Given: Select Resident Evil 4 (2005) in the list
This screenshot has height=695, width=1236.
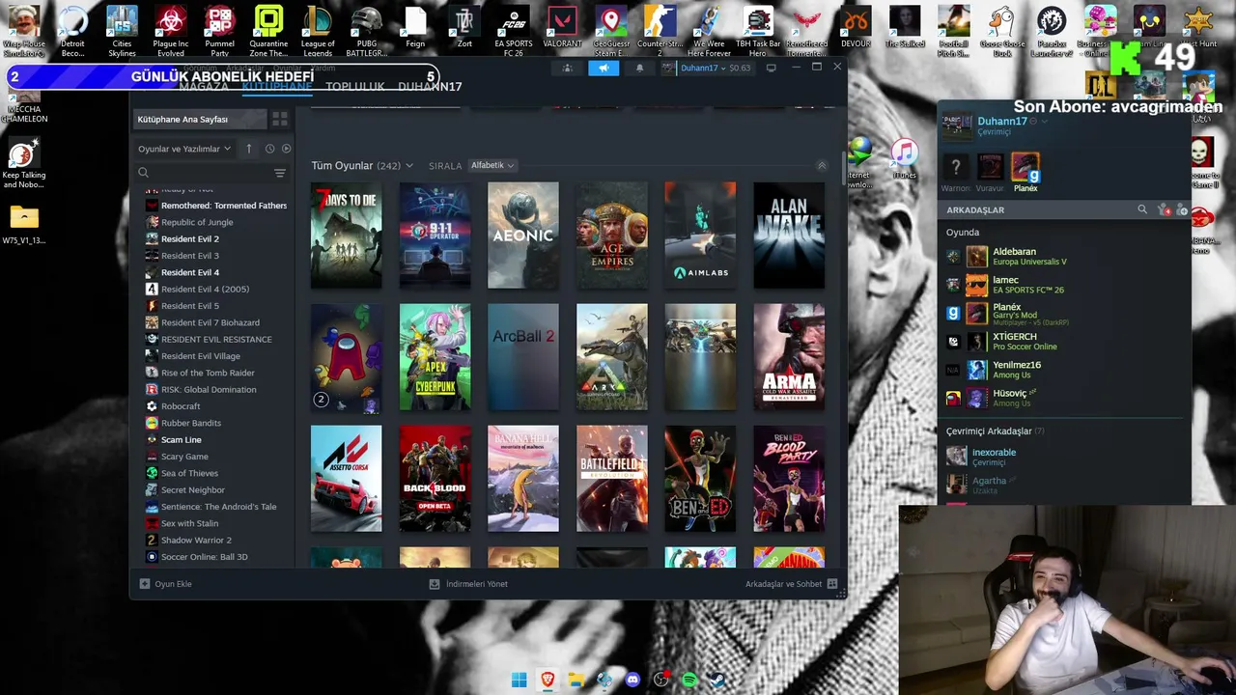Looking at the screenshot, I should point(205,290).
